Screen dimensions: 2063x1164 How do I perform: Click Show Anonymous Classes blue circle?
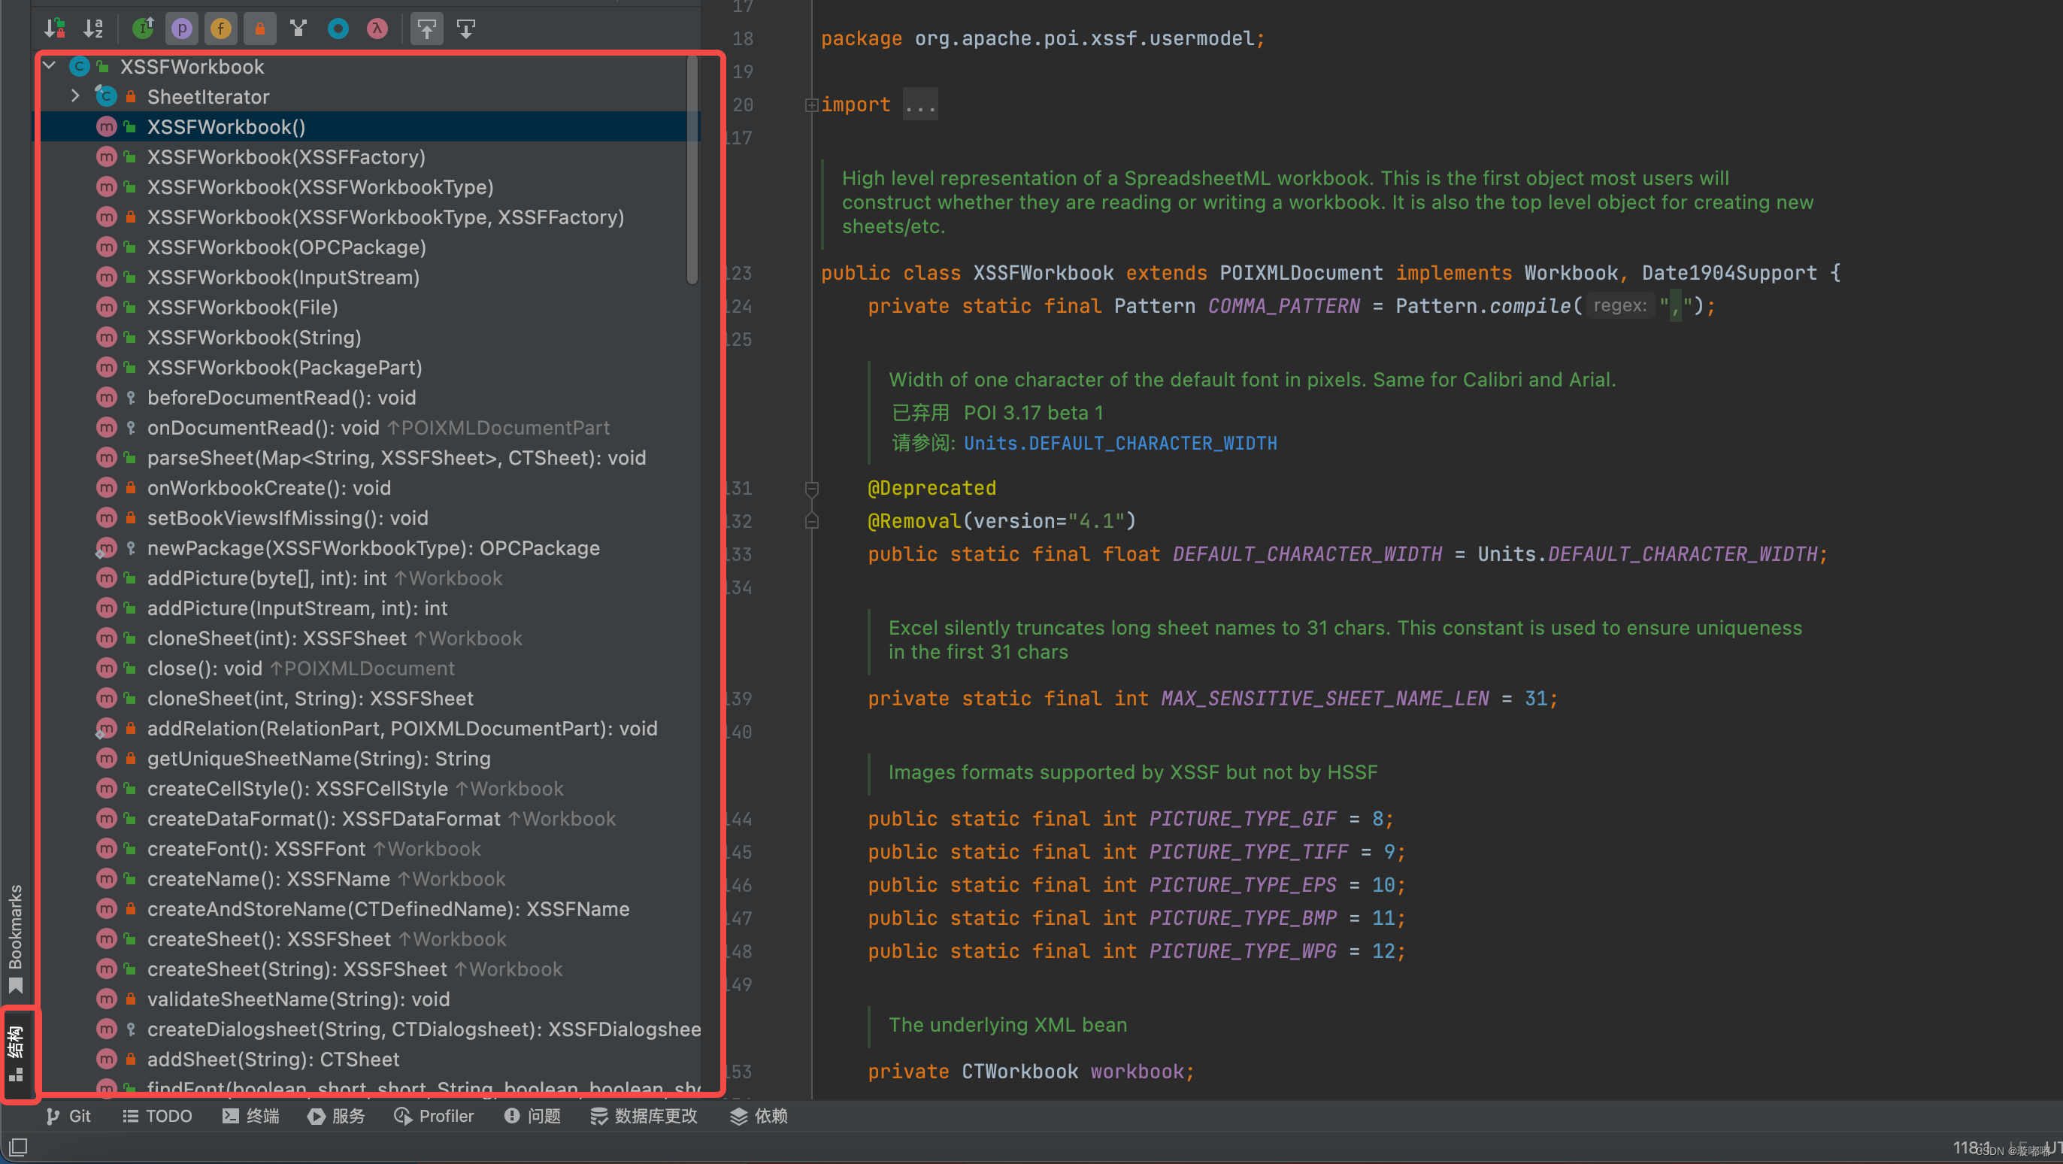[338, 29]
